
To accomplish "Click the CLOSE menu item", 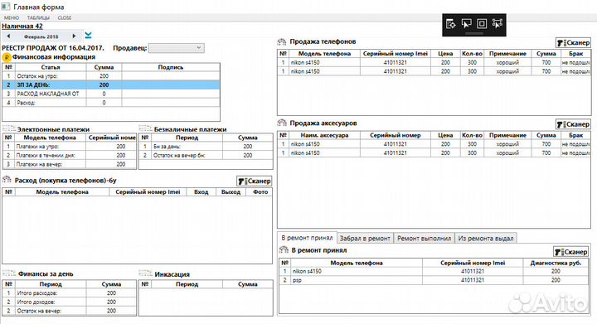I will point(65,18).
